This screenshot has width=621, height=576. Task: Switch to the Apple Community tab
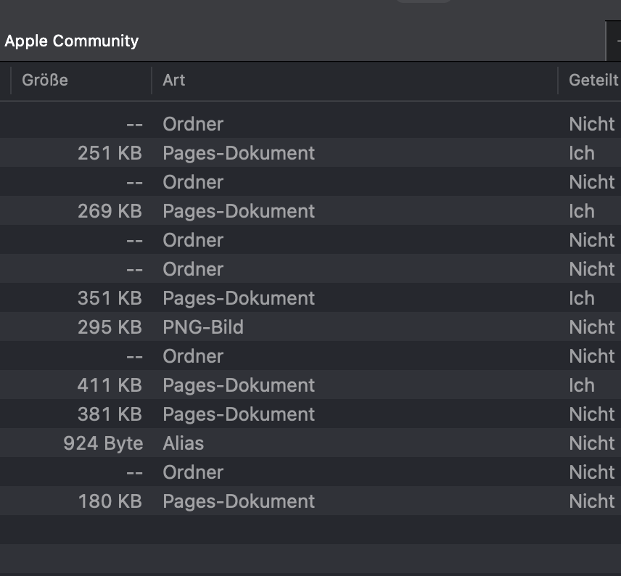coord(71,41)
